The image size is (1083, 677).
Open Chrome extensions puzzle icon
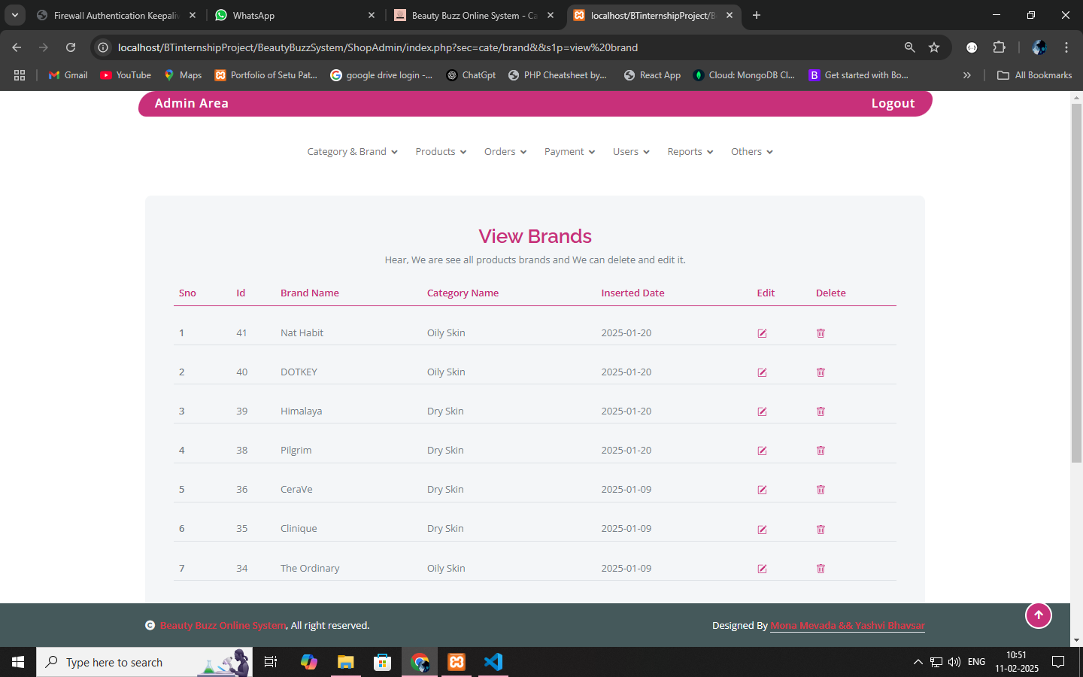[x=999, y=47]
